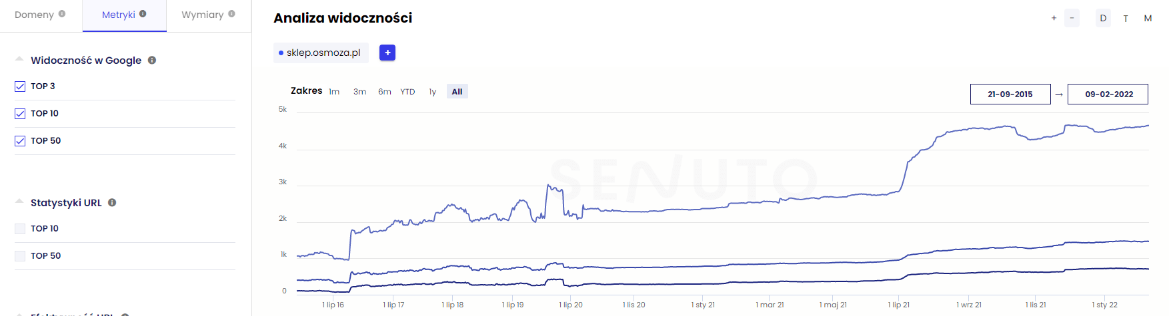This screenshot has height=316, width=1169.
Task: Collapse the Widoczność w Google section
Action: [19, 59]
